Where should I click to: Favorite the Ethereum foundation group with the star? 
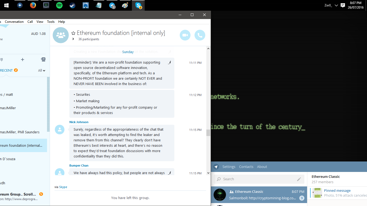tap(73, 33)
